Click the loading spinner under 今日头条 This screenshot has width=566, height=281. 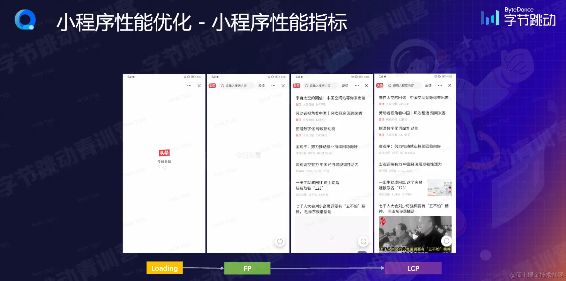(x=164, y=168)
